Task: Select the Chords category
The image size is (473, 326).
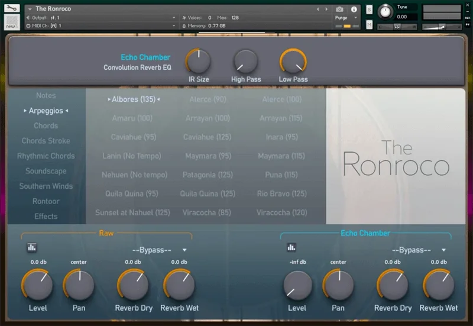Action: point(46,126)
